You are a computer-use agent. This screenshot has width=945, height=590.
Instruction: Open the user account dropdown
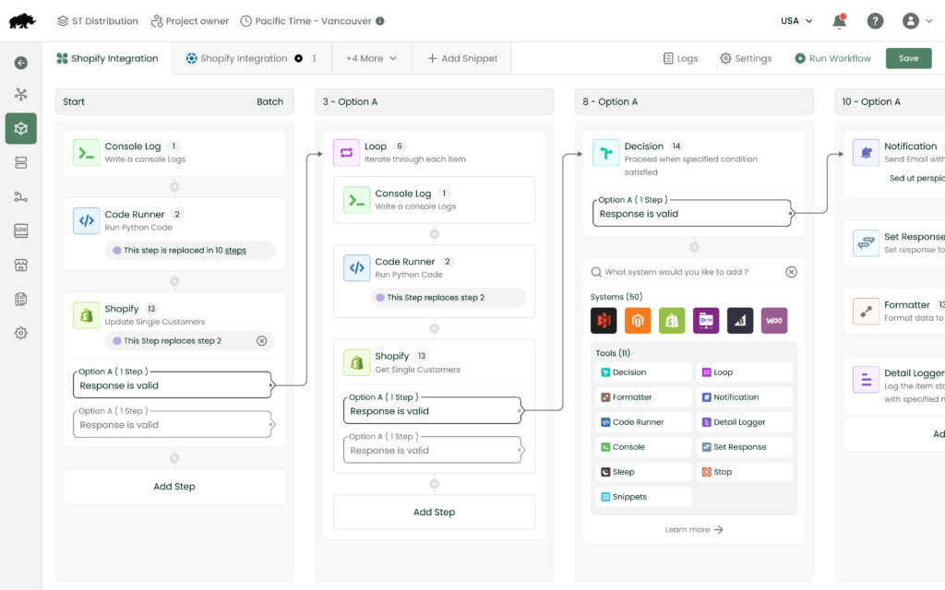coord(916,21)
